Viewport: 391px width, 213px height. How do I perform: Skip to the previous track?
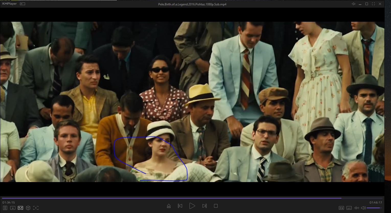pos(180,206)
